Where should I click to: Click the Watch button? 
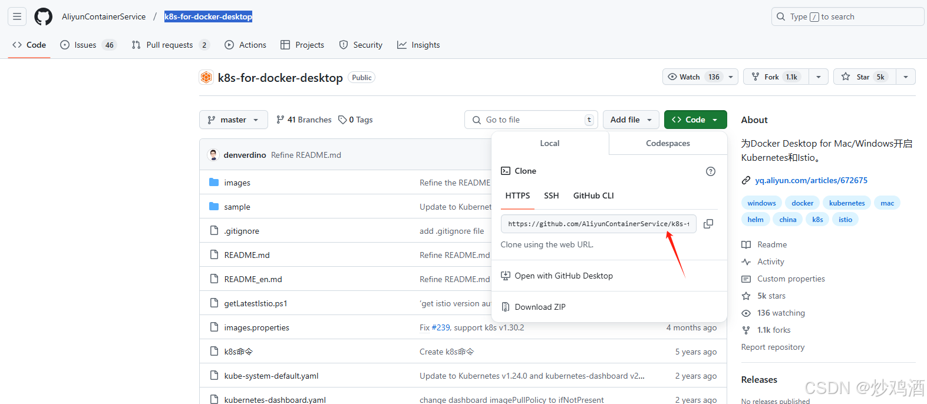pyautogui.click(x=693, y=77)
